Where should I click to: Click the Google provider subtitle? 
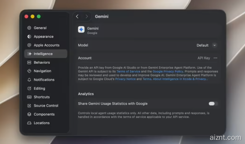pyautogui.click(x=92, y=33)
